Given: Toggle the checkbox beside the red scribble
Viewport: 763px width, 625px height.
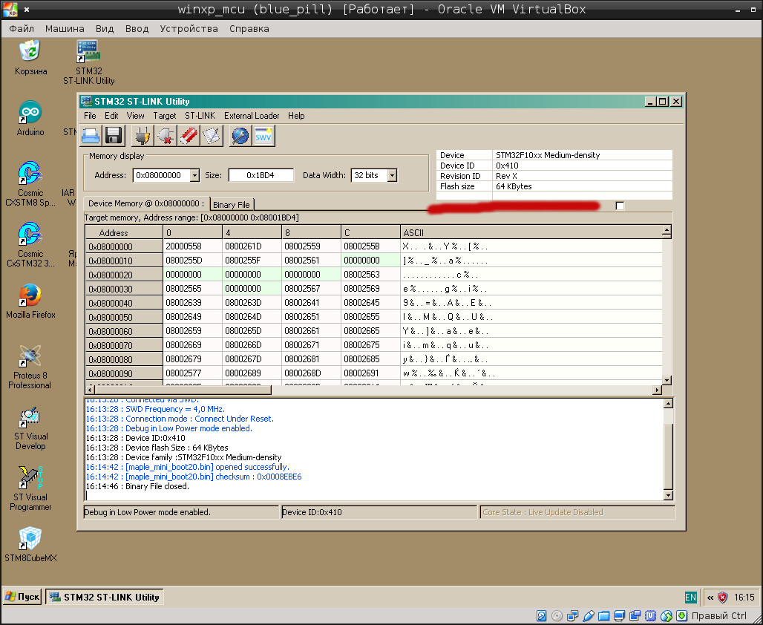Looking at the screenshot, I should (620, 206).
